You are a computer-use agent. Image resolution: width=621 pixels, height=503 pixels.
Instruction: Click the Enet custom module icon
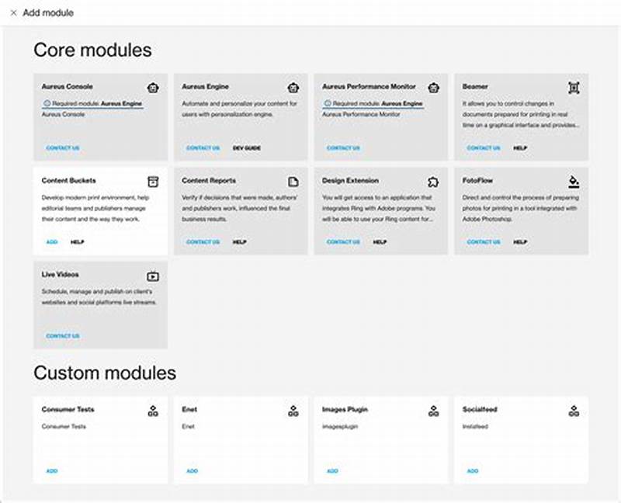293,410
